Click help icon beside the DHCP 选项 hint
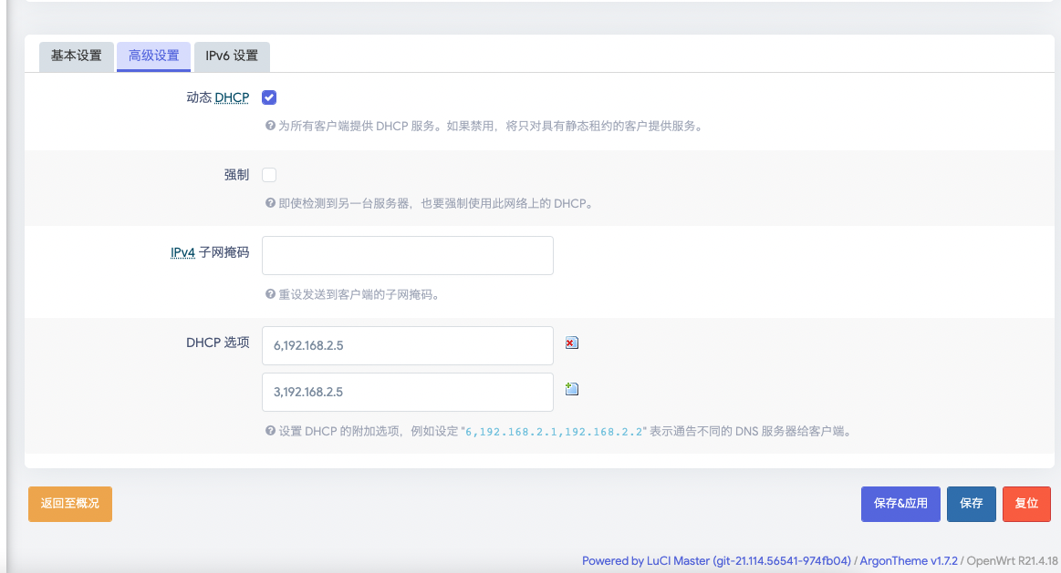The width and height of the screenshot is (1061, 573). pyautogui.click(x=270, y=431)
